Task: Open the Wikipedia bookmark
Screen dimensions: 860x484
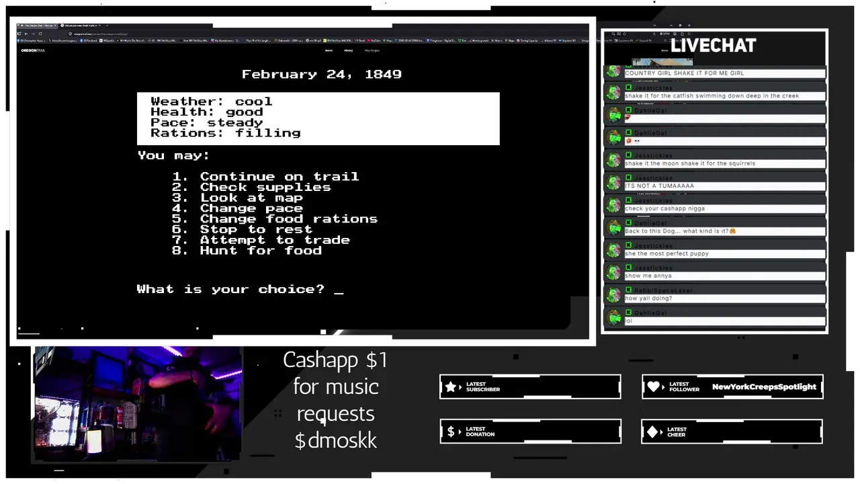Action: tap(107, 41)
